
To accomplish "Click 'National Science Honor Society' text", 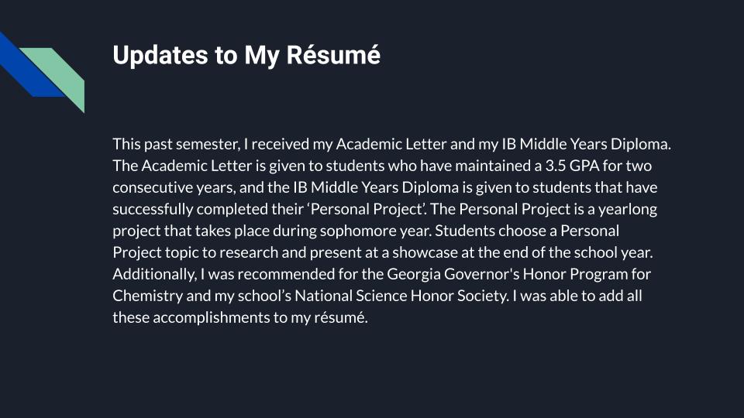I will (401, 296).
